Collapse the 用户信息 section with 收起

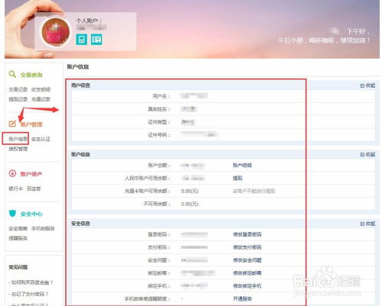[x=367, y=85]
